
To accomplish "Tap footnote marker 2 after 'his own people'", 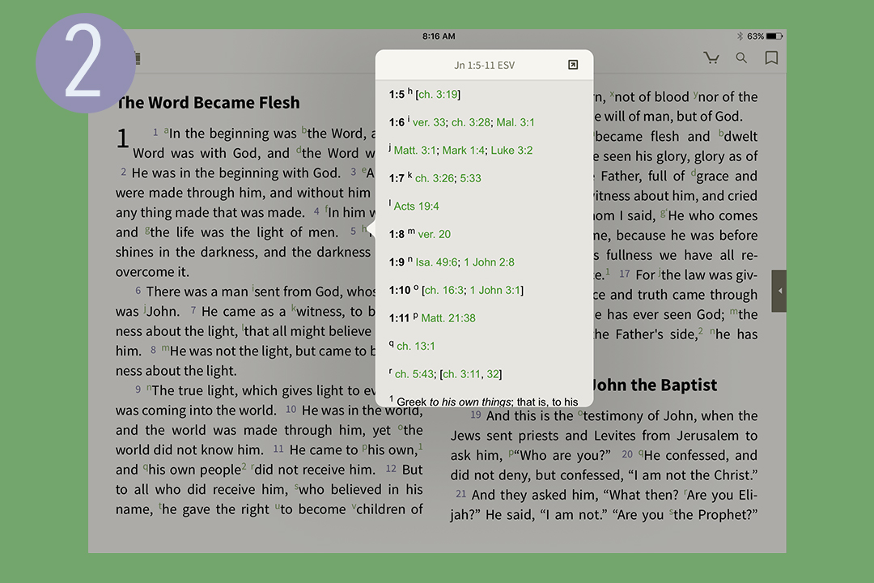I will (x=244, y=466).
